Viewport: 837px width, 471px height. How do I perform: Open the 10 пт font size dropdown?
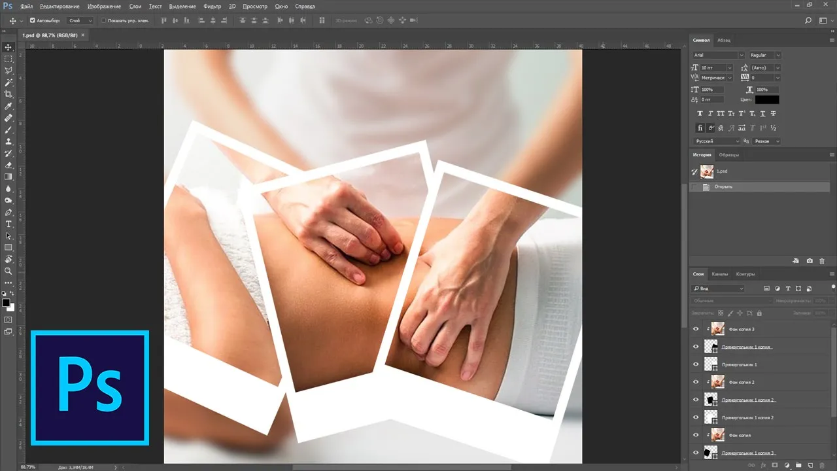pos(717,67)
